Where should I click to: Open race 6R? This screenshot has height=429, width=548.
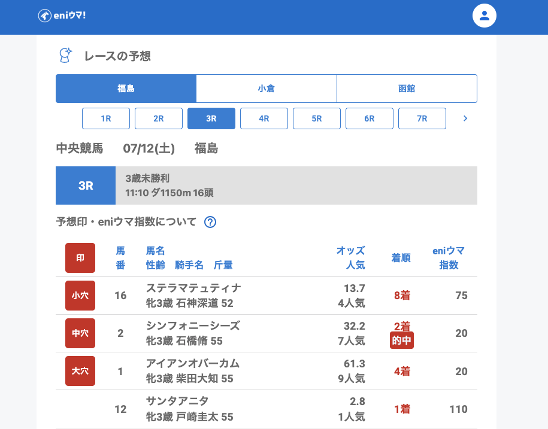click(x=370, y=118)
